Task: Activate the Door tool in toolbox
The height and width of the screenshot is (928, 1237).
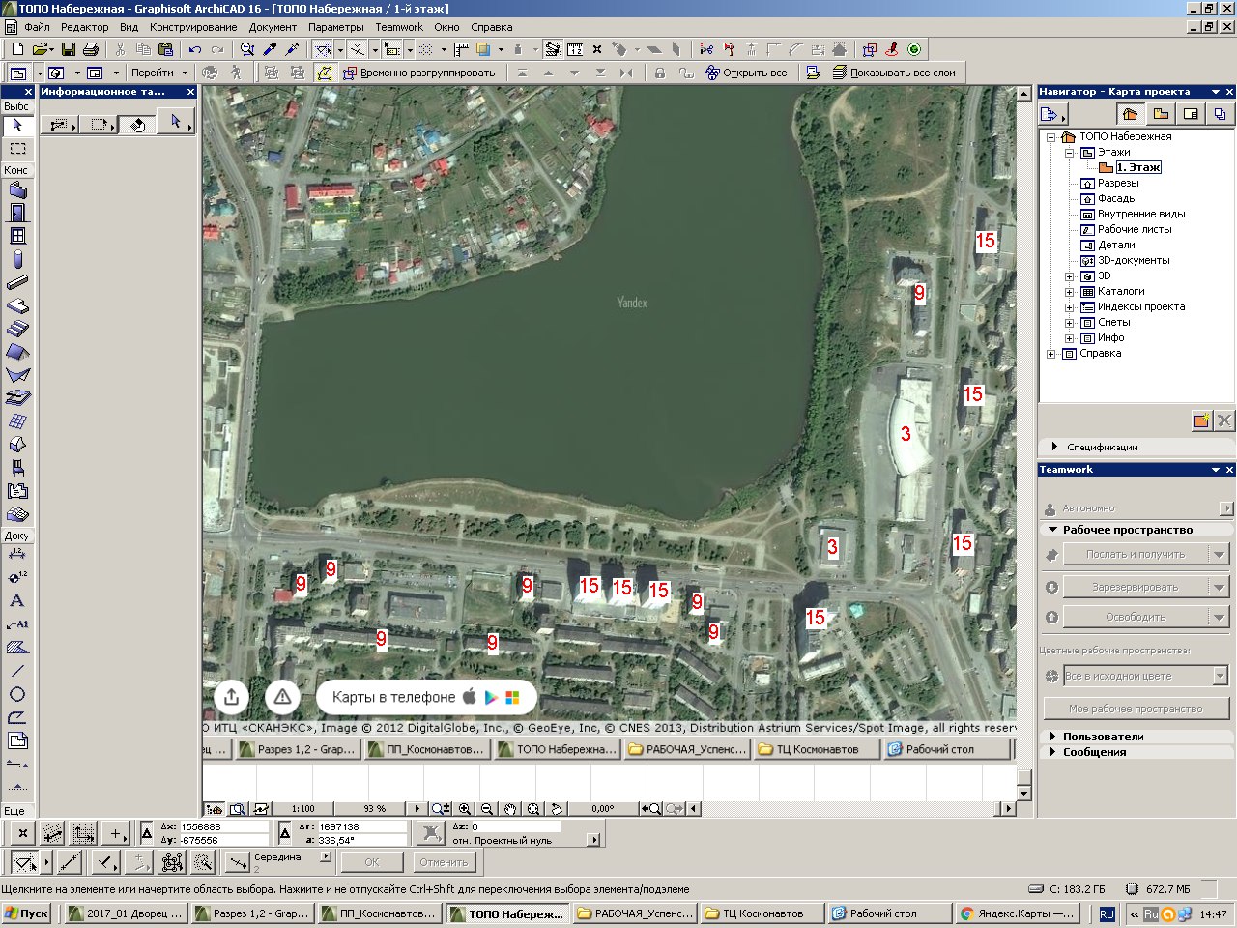Action: pos(17,213)
